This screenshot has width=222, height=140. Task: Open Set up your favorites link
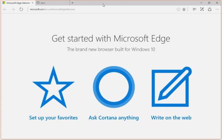coord(53,118)
